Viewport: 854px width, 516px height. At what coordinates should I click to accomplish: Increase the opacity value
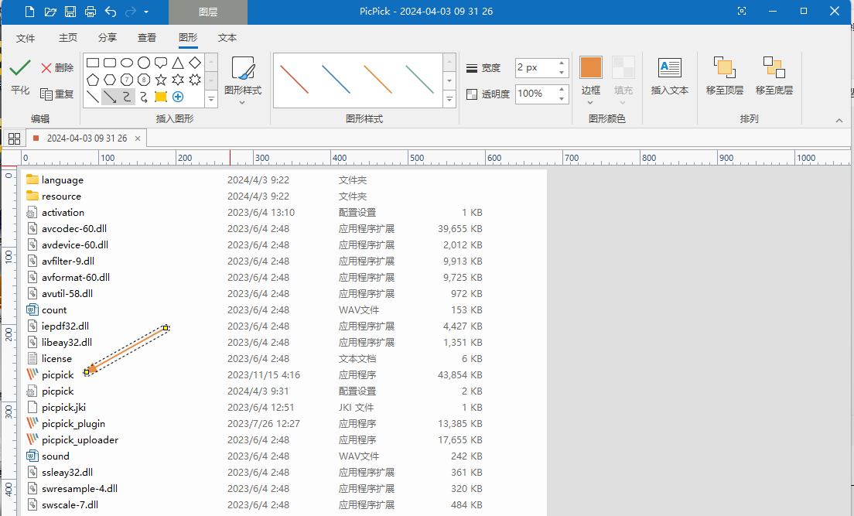tap(562, 89)
